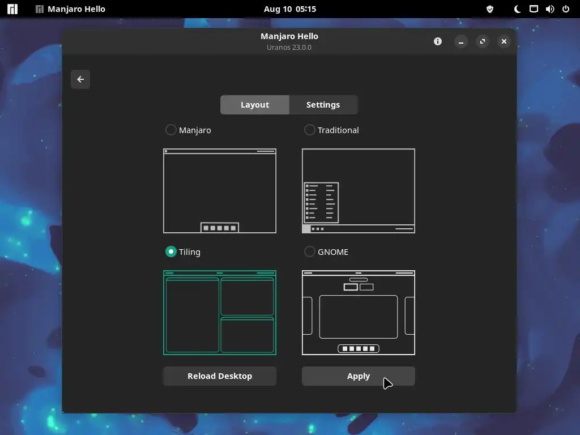Viewport: 580px width, 435px height.
Task: Minimize the Manjaro Hello window
Action: pyautogui.click(x=461, y=41)
